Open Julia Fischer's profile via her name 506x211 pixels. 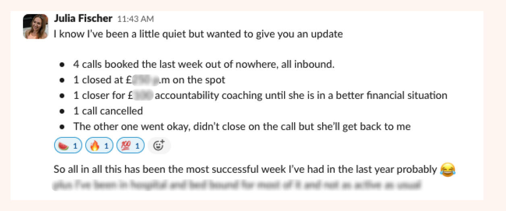(83, 18)
